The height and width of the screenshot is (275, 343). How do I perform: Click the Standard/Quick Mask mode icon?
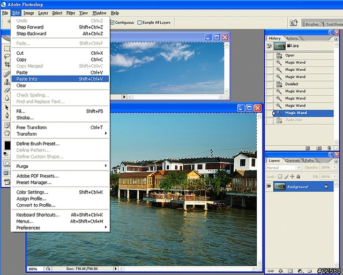click(7, 163)
